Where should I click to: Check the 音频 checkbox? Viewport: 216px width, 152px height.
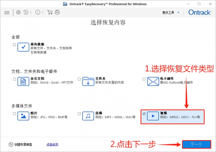[79, 114]
